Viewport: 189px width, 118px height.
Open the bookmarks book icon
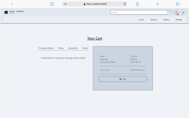pos(52,4)
